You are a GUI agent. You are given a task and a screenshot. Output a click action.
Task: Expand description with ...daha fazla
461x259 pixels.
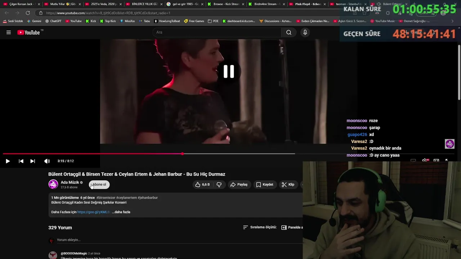pos(121,212)
